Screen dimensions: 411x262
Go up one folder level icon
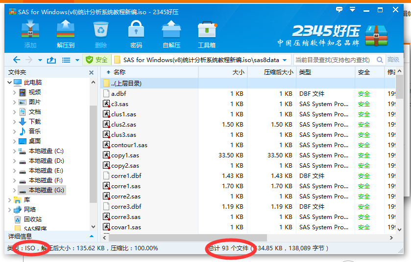point(51,60)
